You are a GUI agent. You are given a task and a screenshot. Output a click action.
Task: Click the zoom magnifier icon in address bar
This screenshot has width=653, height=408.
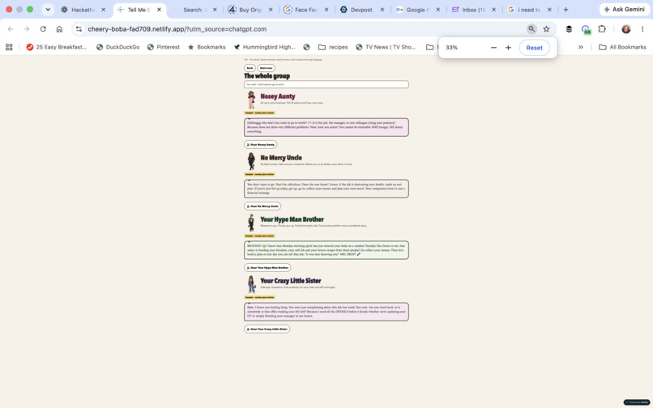(x=531, y=28)
